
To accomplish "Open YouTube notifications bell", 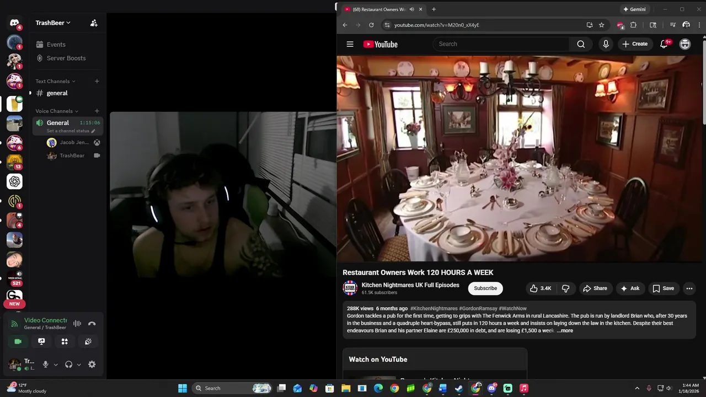I will (x=664, y=44).
